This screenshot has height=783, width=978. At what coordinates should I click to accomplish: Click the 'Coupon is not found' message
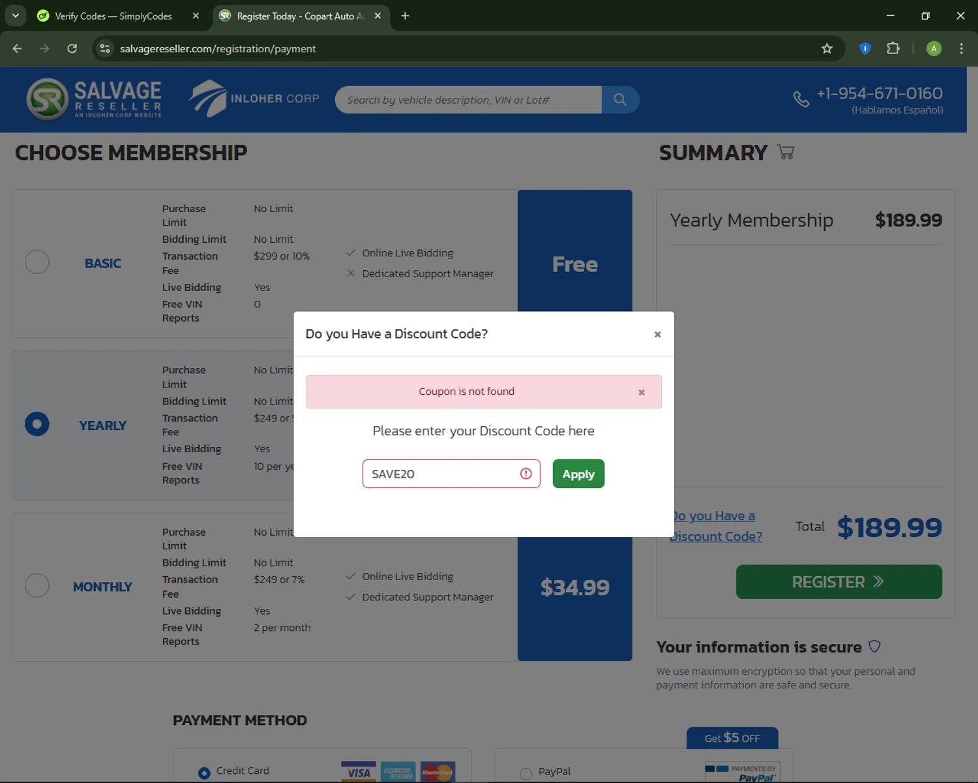point(466,391)
